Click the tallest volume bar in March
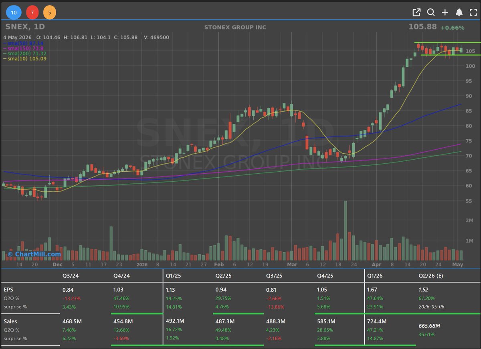Viewport: 481px width, 349px height. [346, 231]
